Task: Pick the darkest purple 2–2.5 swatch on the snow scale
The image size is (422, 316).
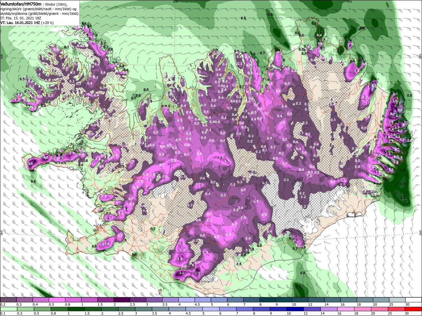Action: [122, 300]
